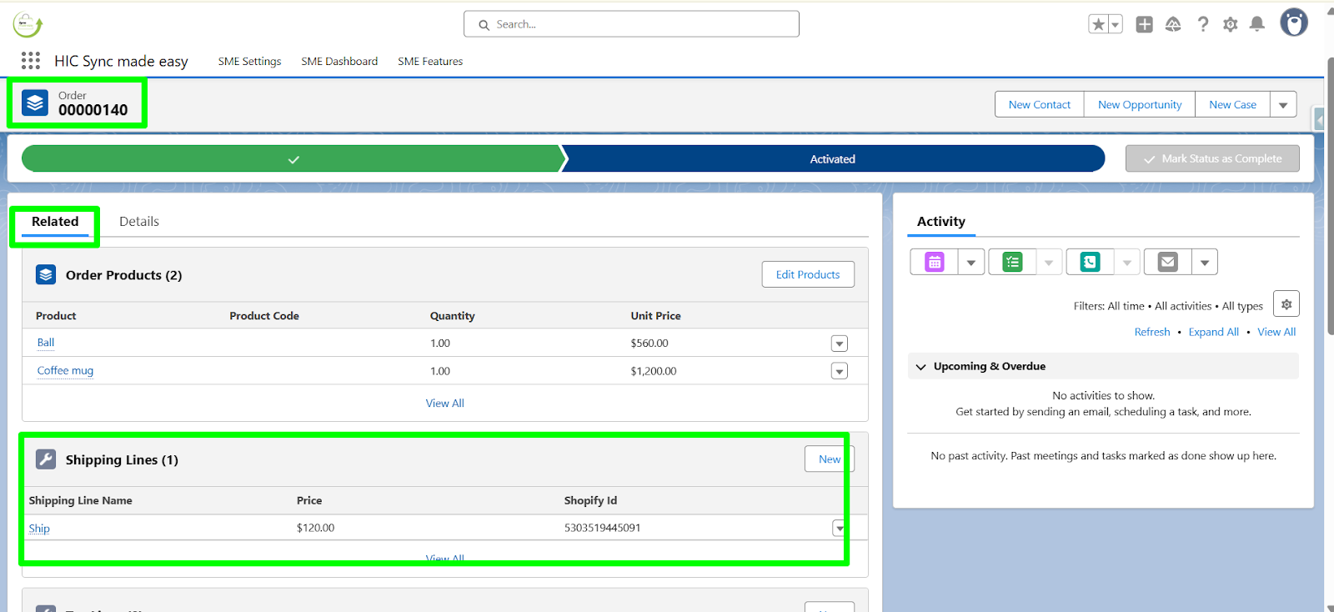Click View All in Activity panel
The height and width of the screenshot is (612, 1334).
[1276, 332]
